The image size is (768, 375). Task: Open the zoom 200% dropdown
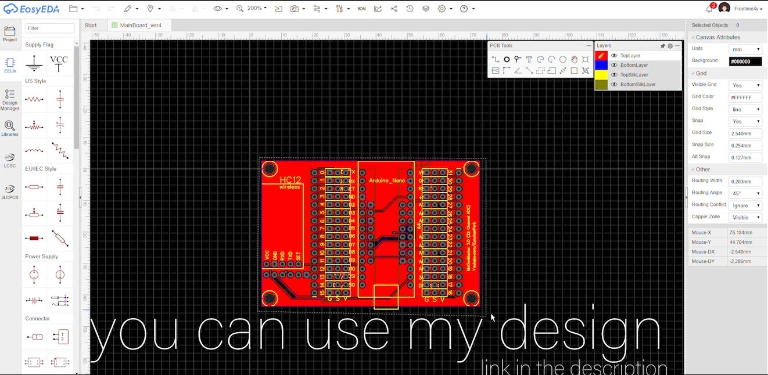[x=257, y=9]
